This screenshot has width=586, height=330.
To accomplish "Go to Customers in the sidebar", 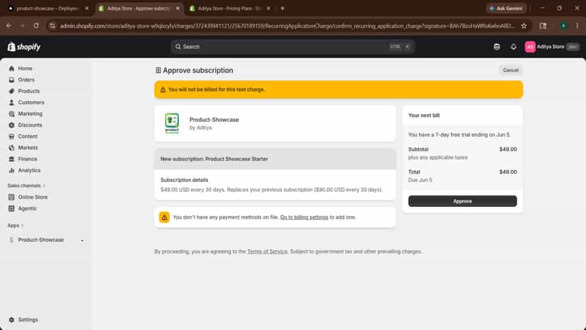I will (30, 102).
